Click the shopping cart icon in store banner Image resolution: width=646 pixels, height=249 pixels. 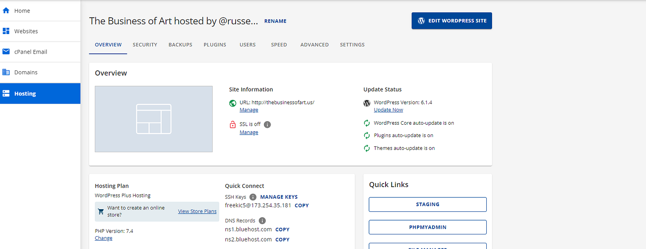(101, 211)
